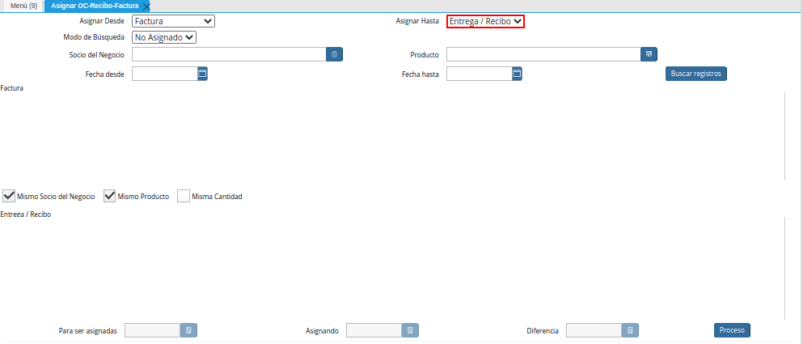The height and width of the screenshot is (344, 803).
Task: Open Producto search lookup icon
Action: (x=649, y=54)
